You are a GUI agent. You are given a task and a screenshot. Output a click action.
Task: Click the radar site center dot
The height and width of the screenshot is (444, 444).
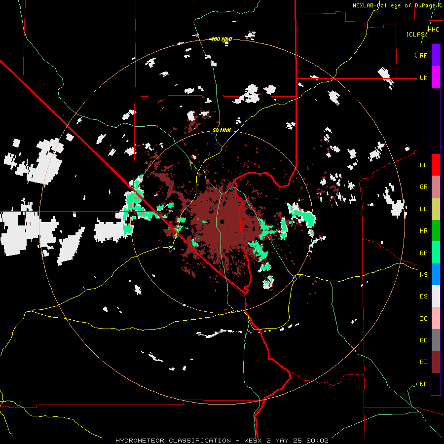[222, 222]
